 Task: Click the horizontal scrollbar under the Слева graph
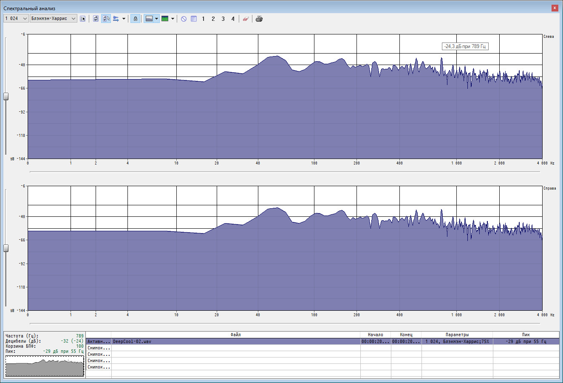coord(285,172)
